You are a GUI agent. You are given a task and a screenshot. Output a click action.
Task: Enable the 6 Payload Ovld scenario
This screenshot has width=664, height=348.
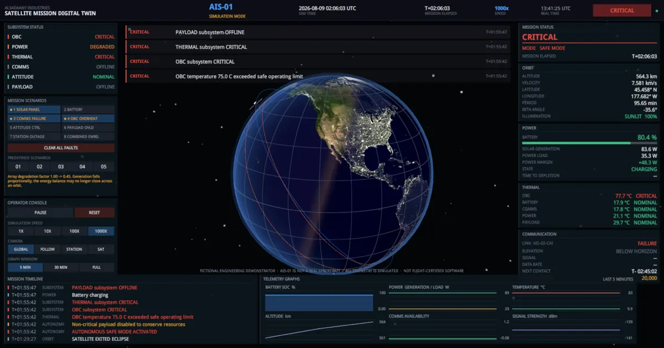coord(88,127)
